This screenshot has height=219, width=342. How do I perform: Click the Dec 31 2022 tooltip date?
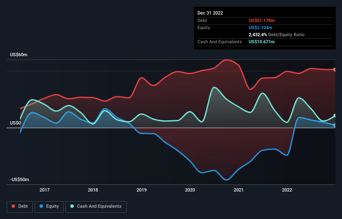pos(210,13)
